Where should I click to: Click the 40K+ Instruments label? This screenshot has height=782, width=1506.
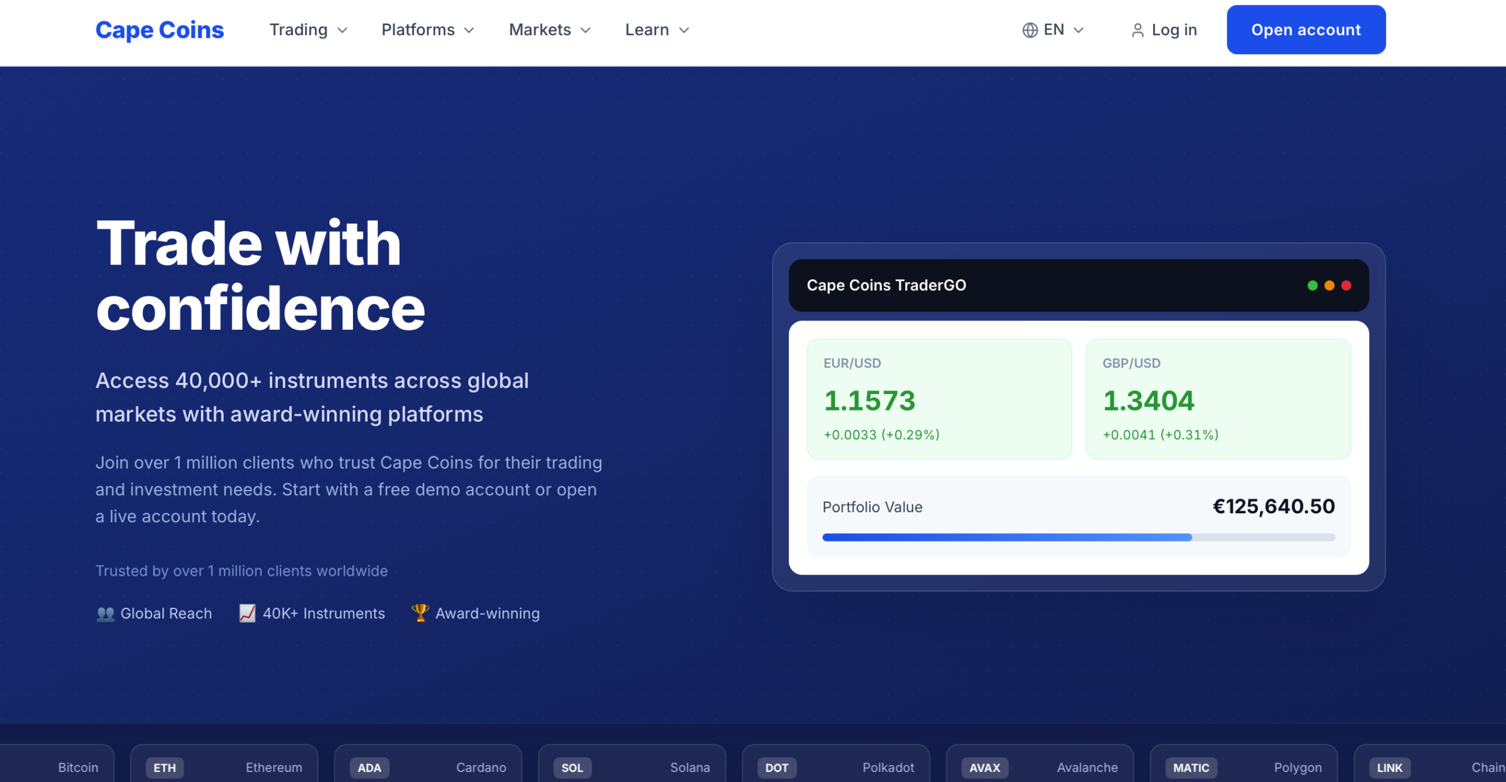point(324,613)
